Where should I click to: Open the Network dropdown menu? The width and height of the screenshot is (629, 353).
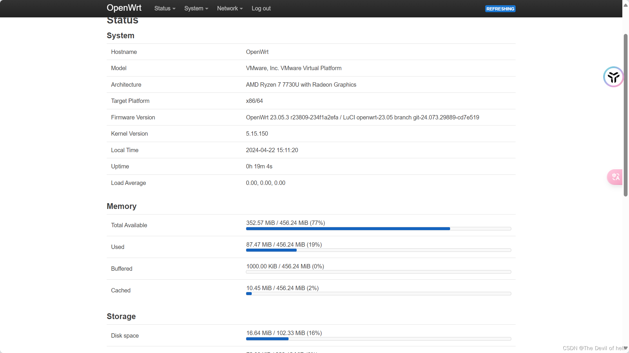(229, 8)
